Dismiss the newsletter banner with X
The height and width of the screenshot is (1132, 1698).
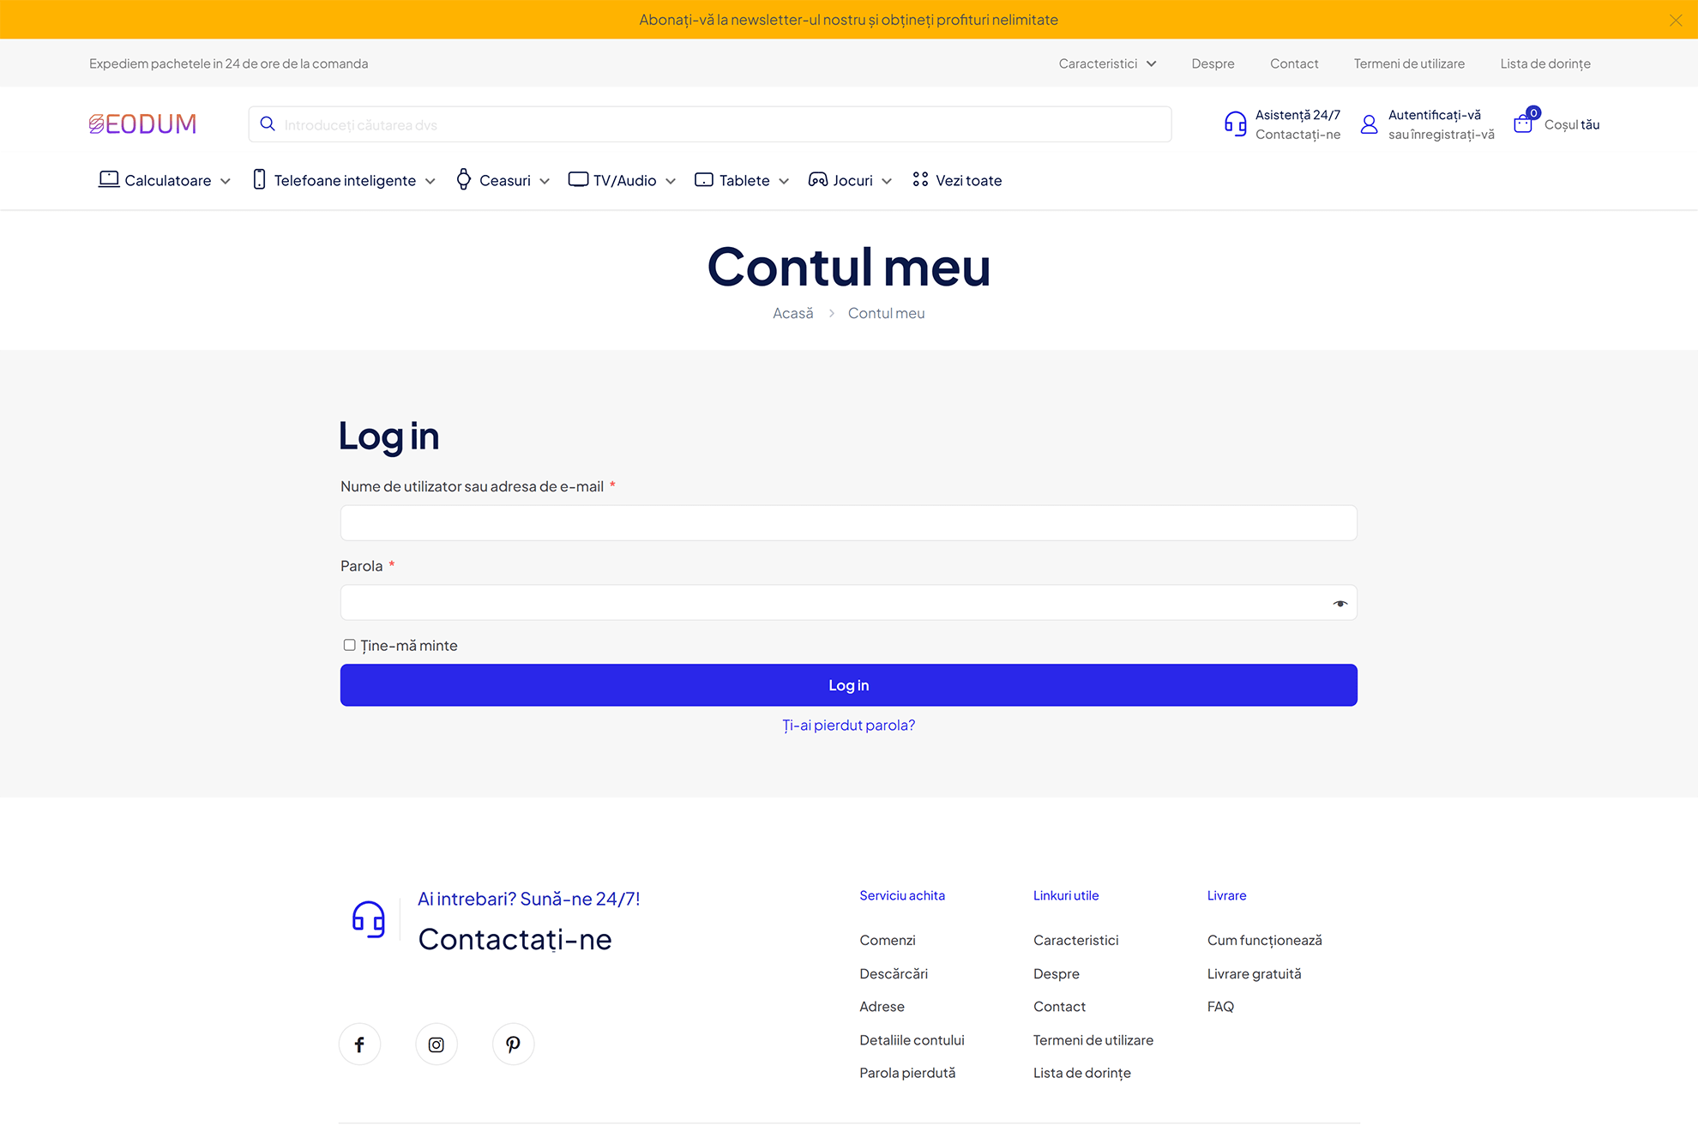(x=1675, y=20)
